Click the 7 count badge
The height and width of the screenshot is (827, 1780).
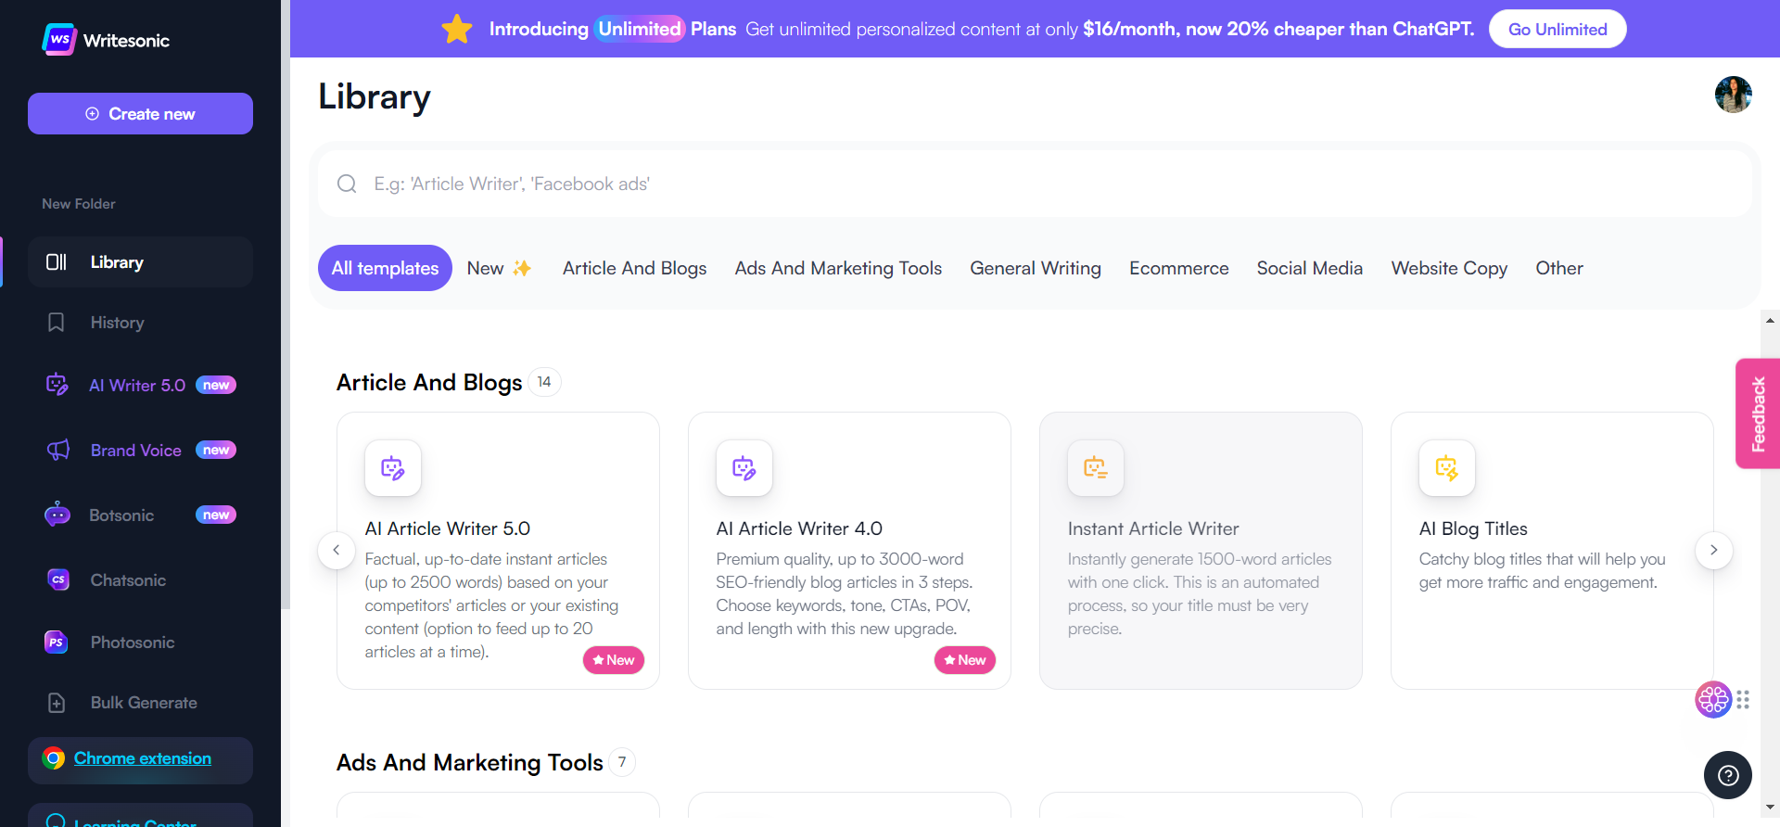622,762
